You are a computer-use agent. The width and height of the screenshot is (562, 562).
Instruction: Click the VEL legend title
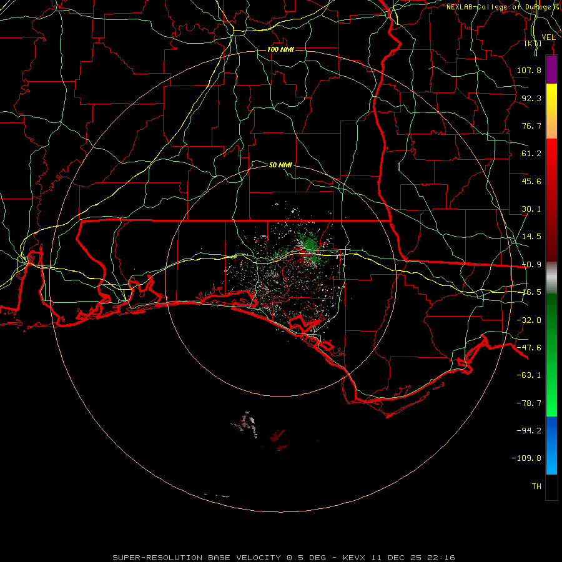(548, 37)
